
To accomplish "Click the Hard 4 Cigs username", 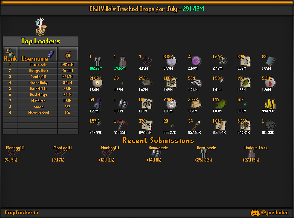I will point(38,95).
